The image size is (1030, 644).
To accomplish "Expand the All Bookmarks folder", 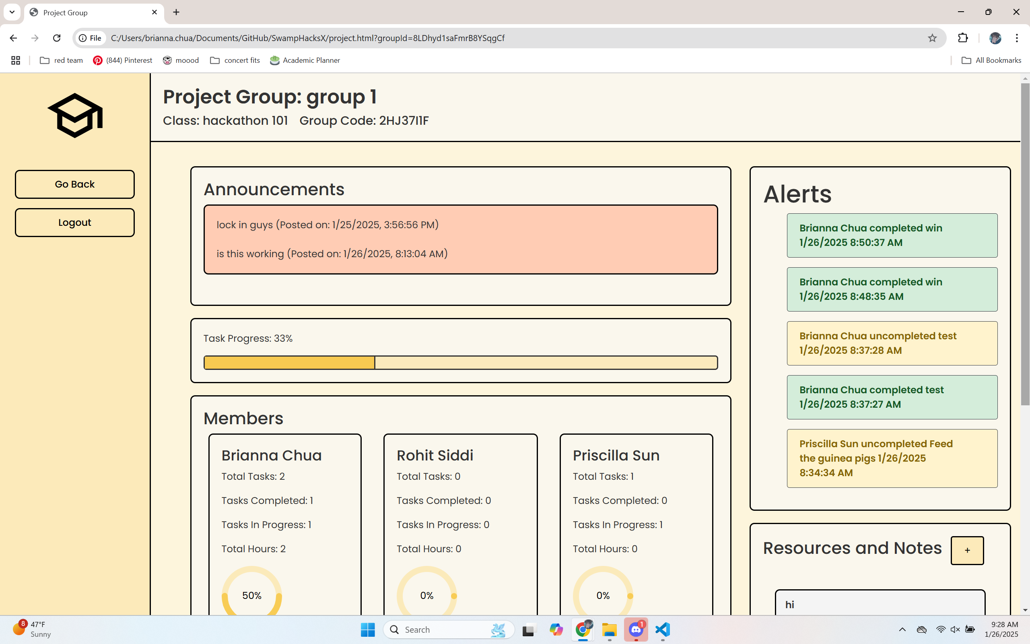I will (x=991, y=60).
